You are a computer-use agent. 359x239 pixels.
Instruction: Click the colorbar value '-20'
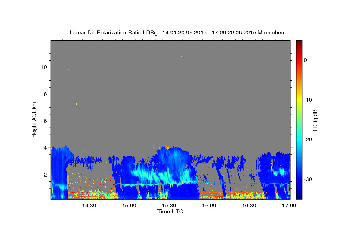coord(308,140)
